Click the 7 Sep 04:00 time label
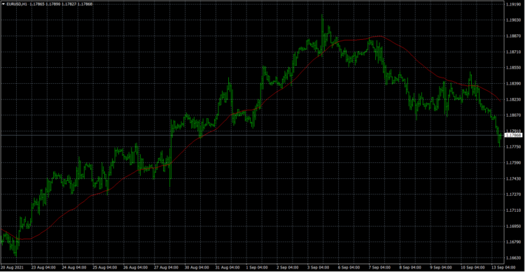This screenshot has width=525, height=272. [379, 268]
